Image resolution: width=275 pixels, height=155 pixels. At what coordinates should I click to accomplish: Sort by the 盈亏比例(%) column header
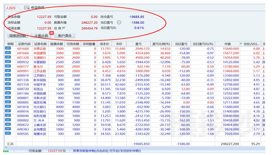point(161,44)
